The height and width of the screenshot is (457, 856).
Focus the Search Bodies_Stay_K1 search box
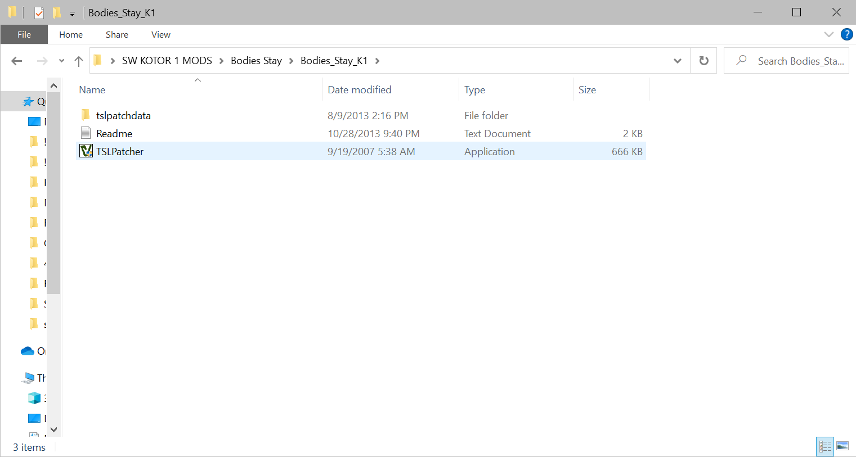(x=786, y=61)
